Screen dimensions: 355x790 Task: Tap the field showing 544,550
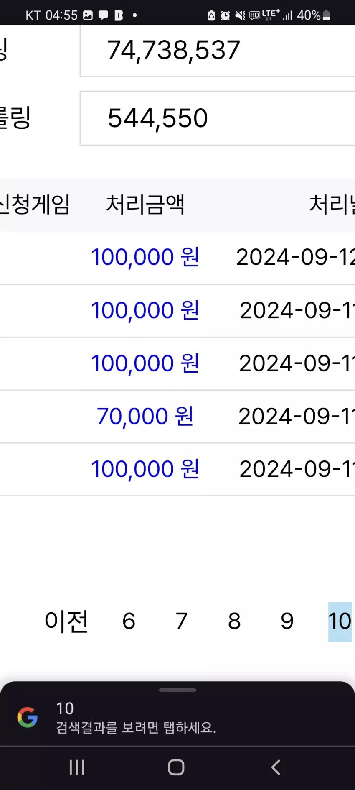[x=218, y=118]
